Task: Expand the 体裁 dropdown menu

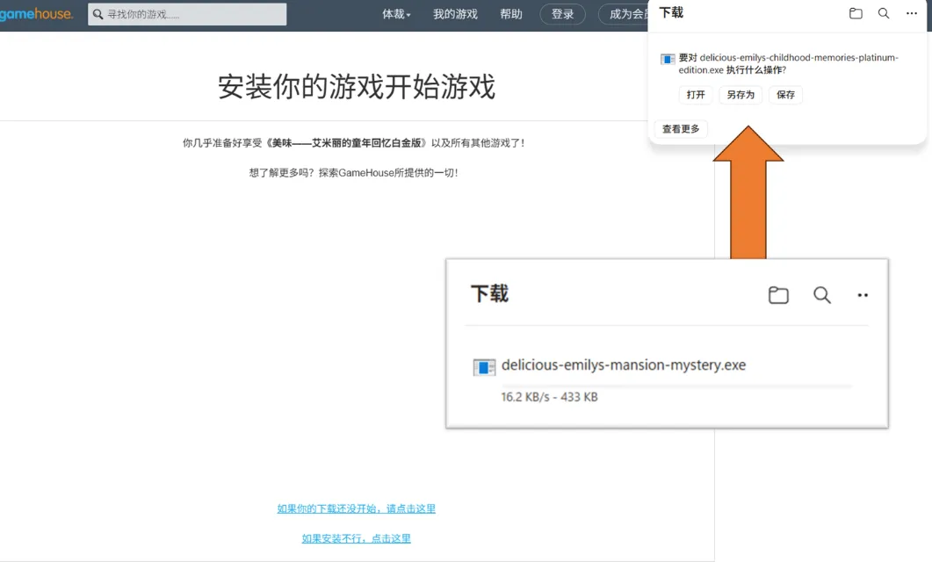Action: (x=396, y=14)
